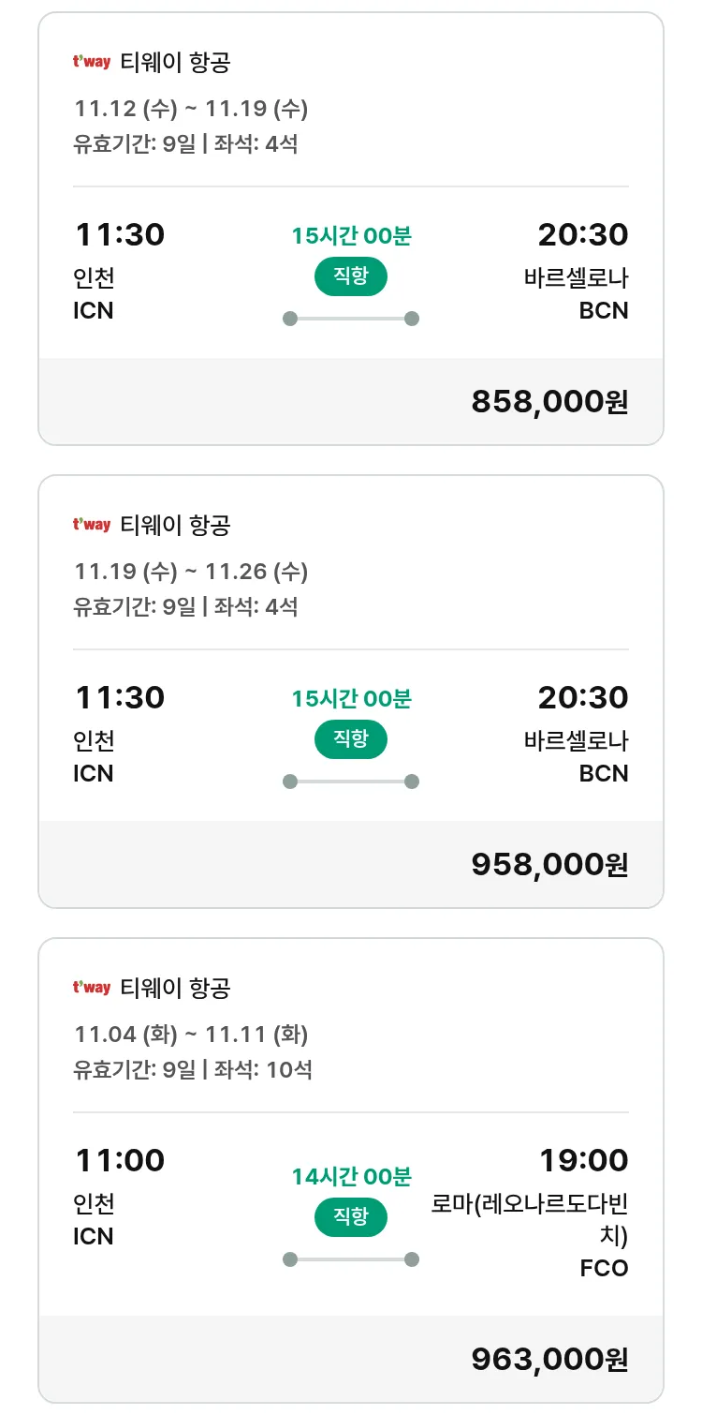Click the 로마(레오나르도다빈치) destination name

coord(530,1219)
